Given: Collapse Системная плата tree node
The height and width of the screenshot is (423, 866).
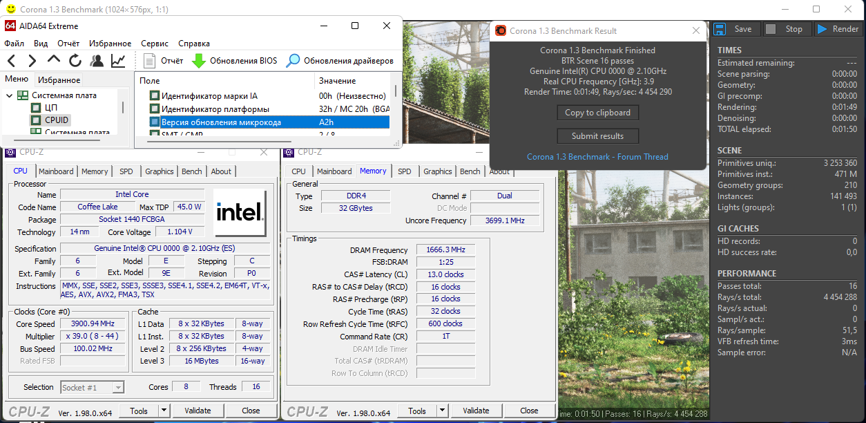Looking at the screenshot, I should point(9,95).
